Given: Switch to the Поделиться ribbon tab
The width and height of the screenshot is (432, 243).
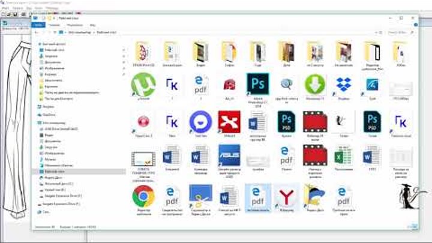Looking at the screenshot, I should [x=74, y=25].
